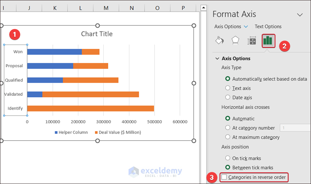Viewport: 311px width, 184px height.
Task: Select the Text axis radio button
Action: (228, 88)
